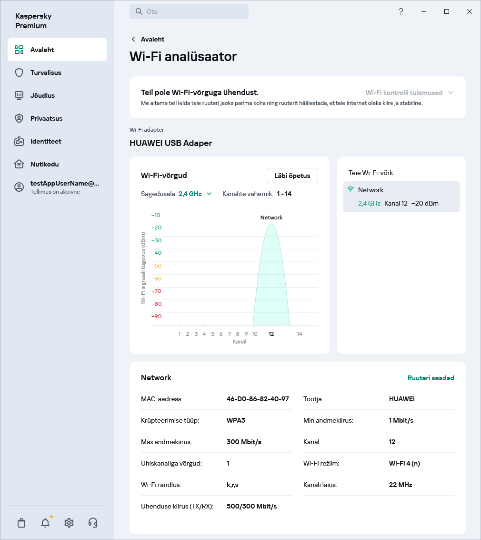Click the shopping bag store icon

[21, 523]
